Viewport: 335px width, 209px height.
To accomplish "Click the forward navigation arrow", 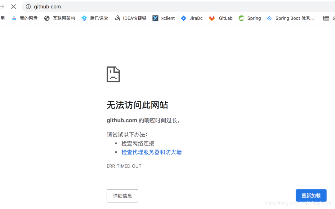I will (2, 7).
